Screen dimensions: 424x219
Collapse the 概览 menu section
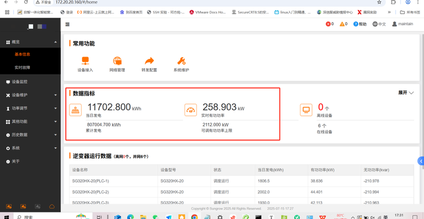pyautogui.click(x=30, y=42)
